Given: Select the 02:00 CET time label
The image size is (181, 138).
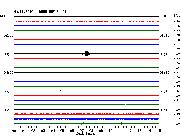Looking at the screenshot, I should (9, 35).
